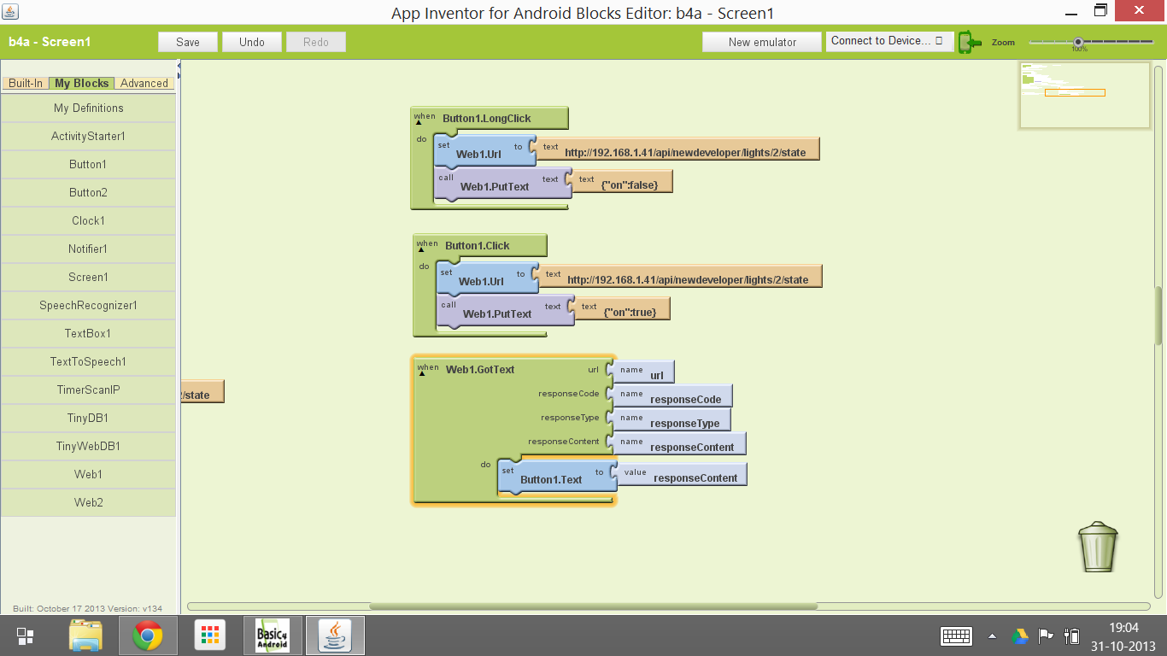Select the Button1.Click event block
1167x656 pixels.
pyautogui.click(x=478, y=246)
